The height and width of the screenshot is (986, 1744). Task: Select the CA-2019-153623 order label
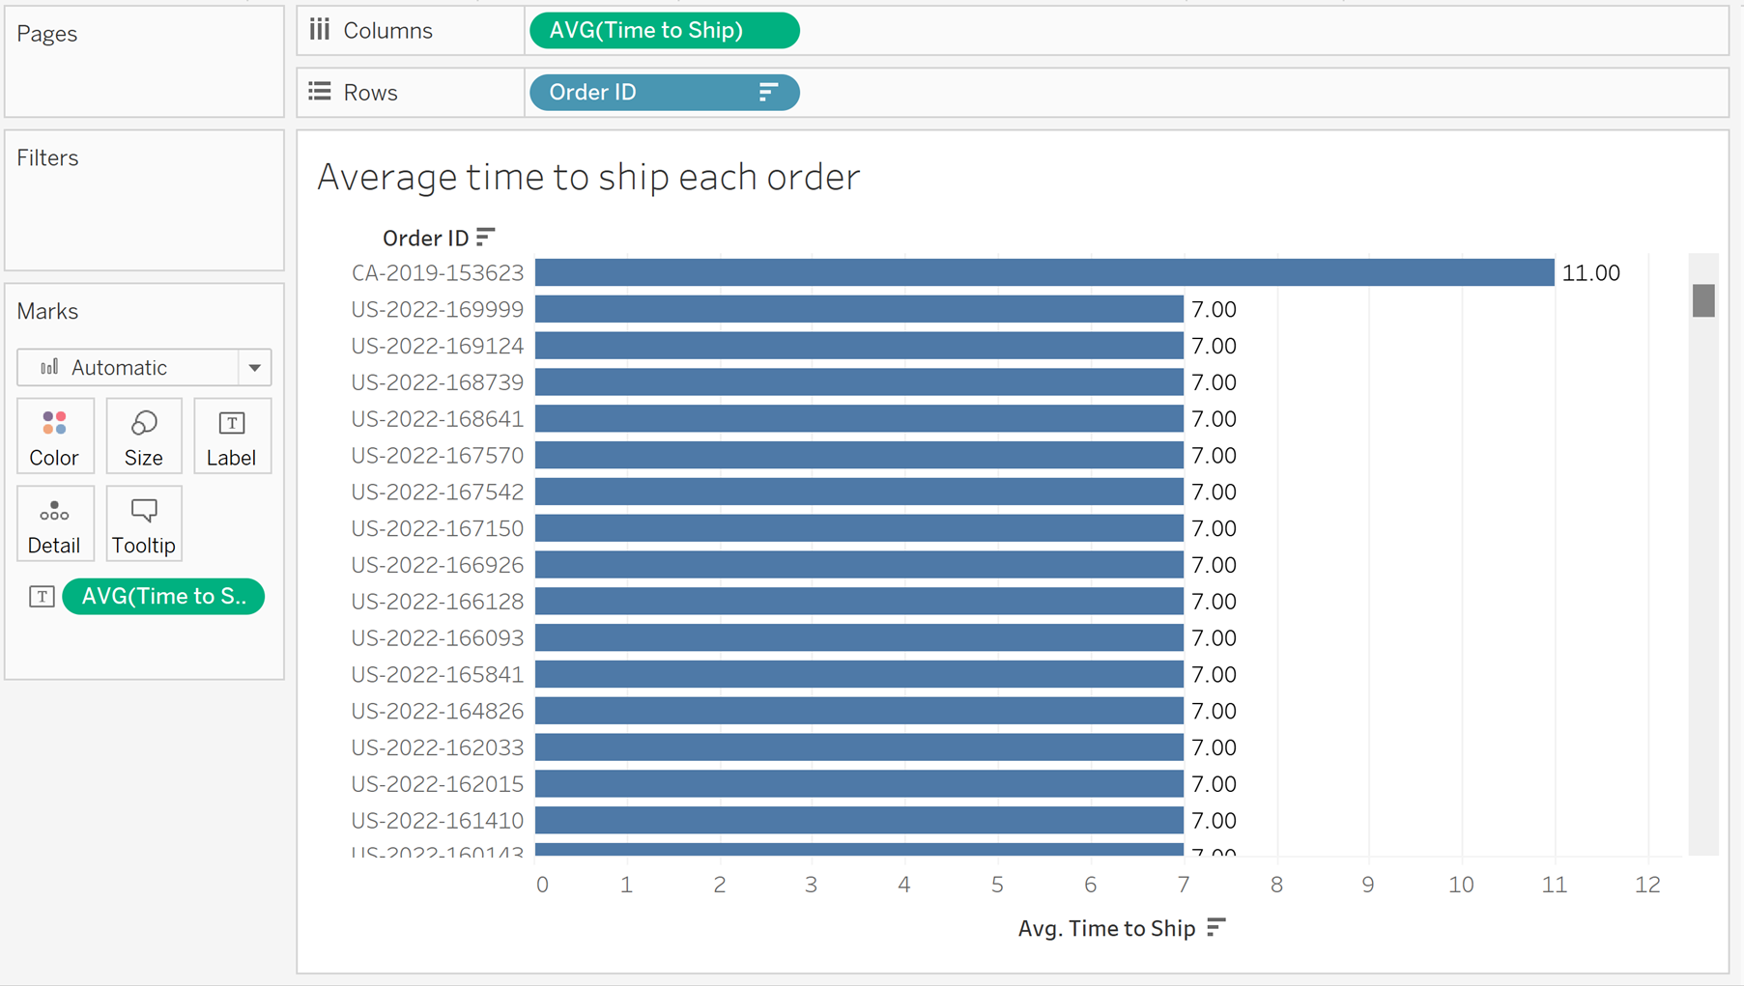[x=438, y=273]
